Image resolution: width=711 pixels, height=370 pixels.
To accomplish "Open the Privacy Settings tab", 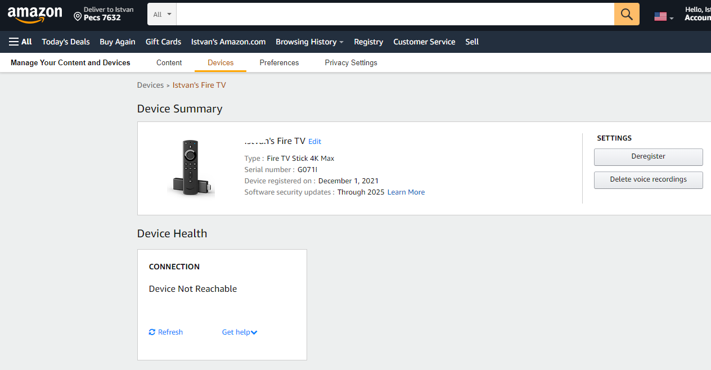I will (351, 62).
